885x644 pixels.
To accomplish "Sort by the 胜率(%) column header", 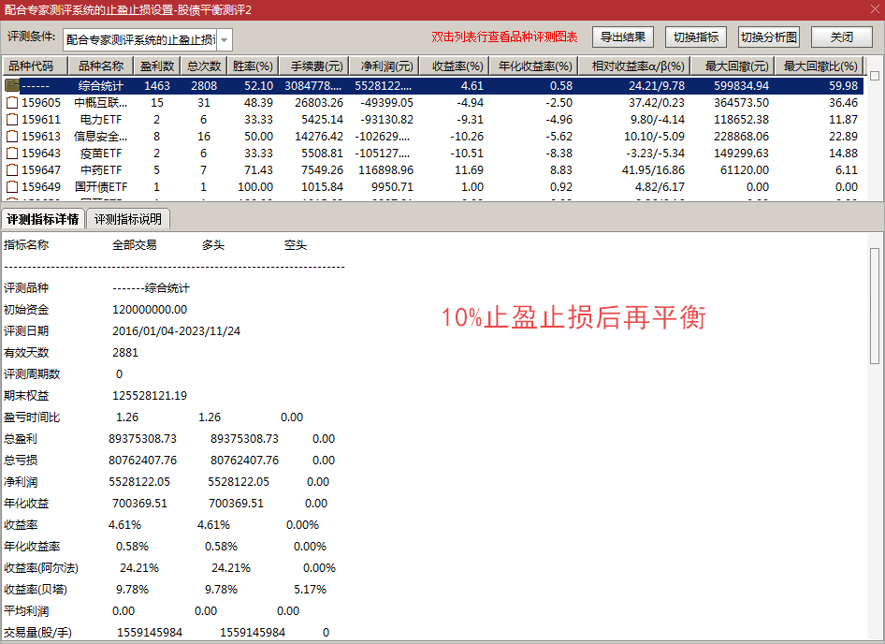I will pos(253,66).
